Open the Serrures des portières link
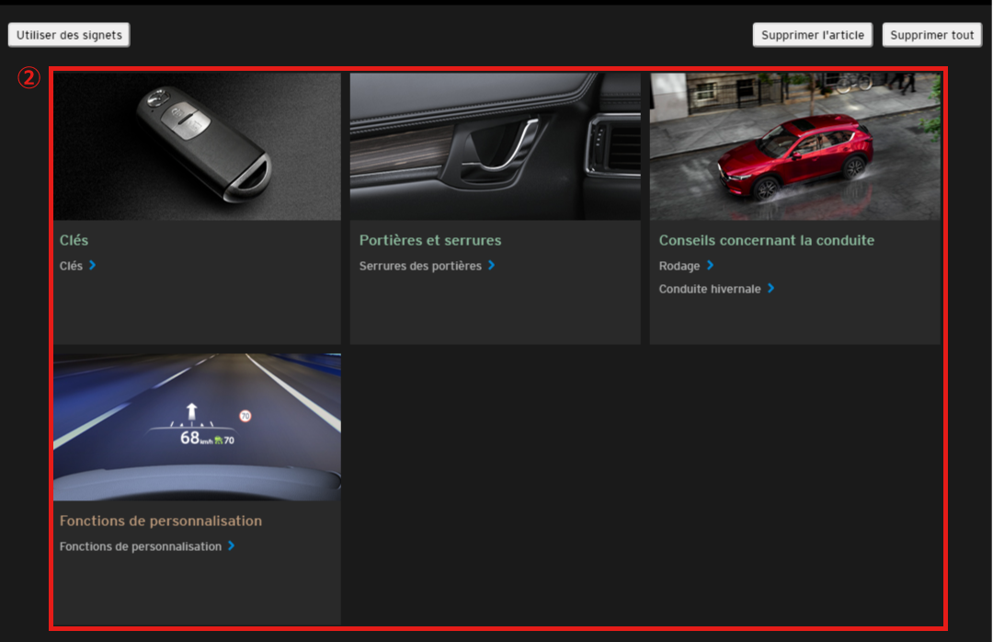The image size is (993, 642). click(420, 266)
